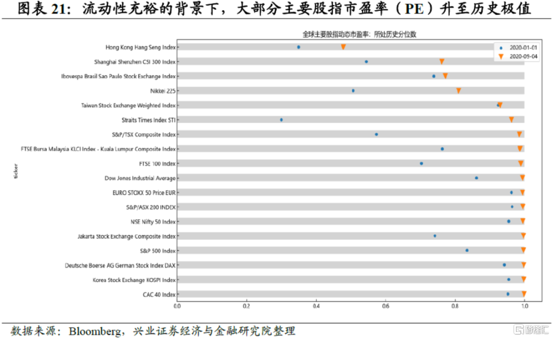Select the Korea Stock Exchange KOSPI label
This screenshot has height=338, width=552.
click(134, 280)
